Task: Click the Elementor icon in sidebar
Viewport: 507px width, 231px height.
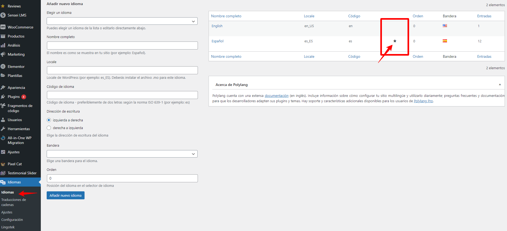Action: pyautogui.click(x=3, y=67)
